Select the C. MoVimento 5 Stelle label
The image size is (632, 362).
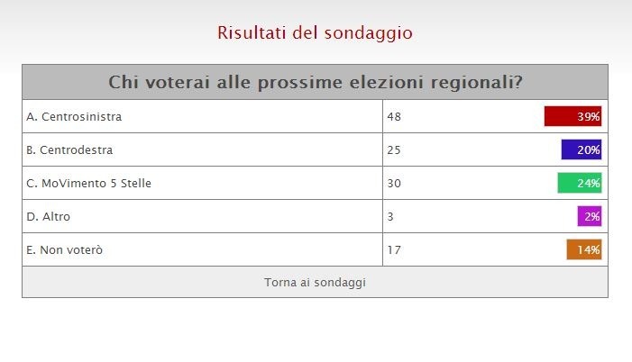[x=88, y=183]
